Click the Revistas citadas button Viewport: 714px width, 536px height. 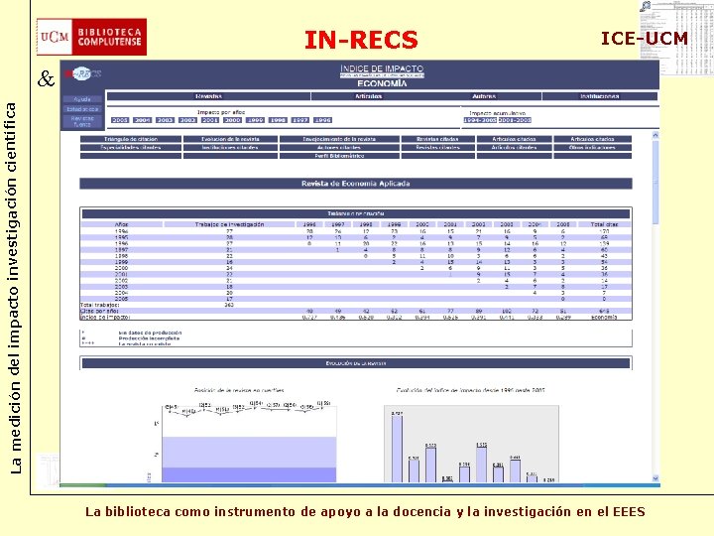437,139
